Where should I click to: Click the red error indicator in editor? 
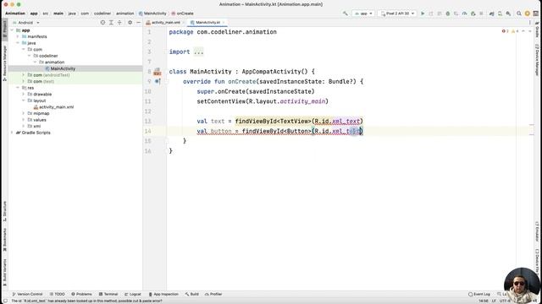(505, 31)
